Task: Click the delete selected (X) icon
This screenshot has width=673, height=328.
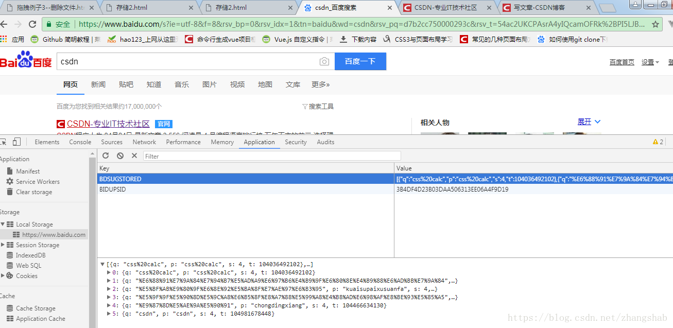Action: [134, 156]
